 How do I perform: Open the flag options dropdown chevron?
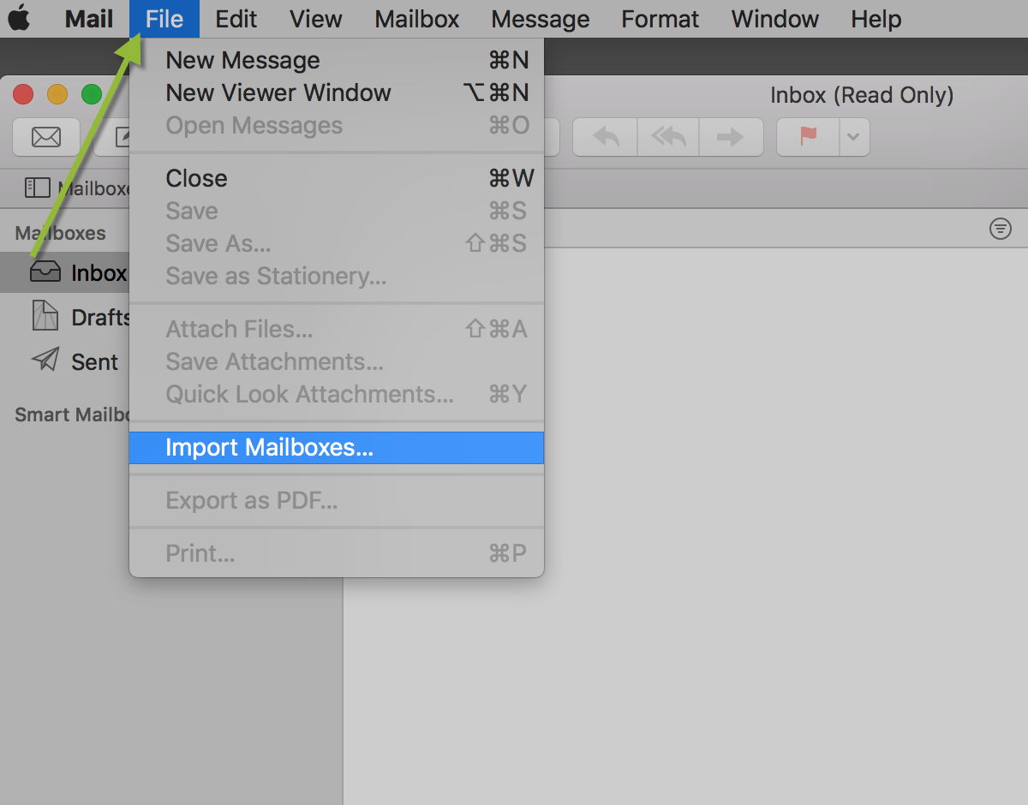click(x=853, y=136)
